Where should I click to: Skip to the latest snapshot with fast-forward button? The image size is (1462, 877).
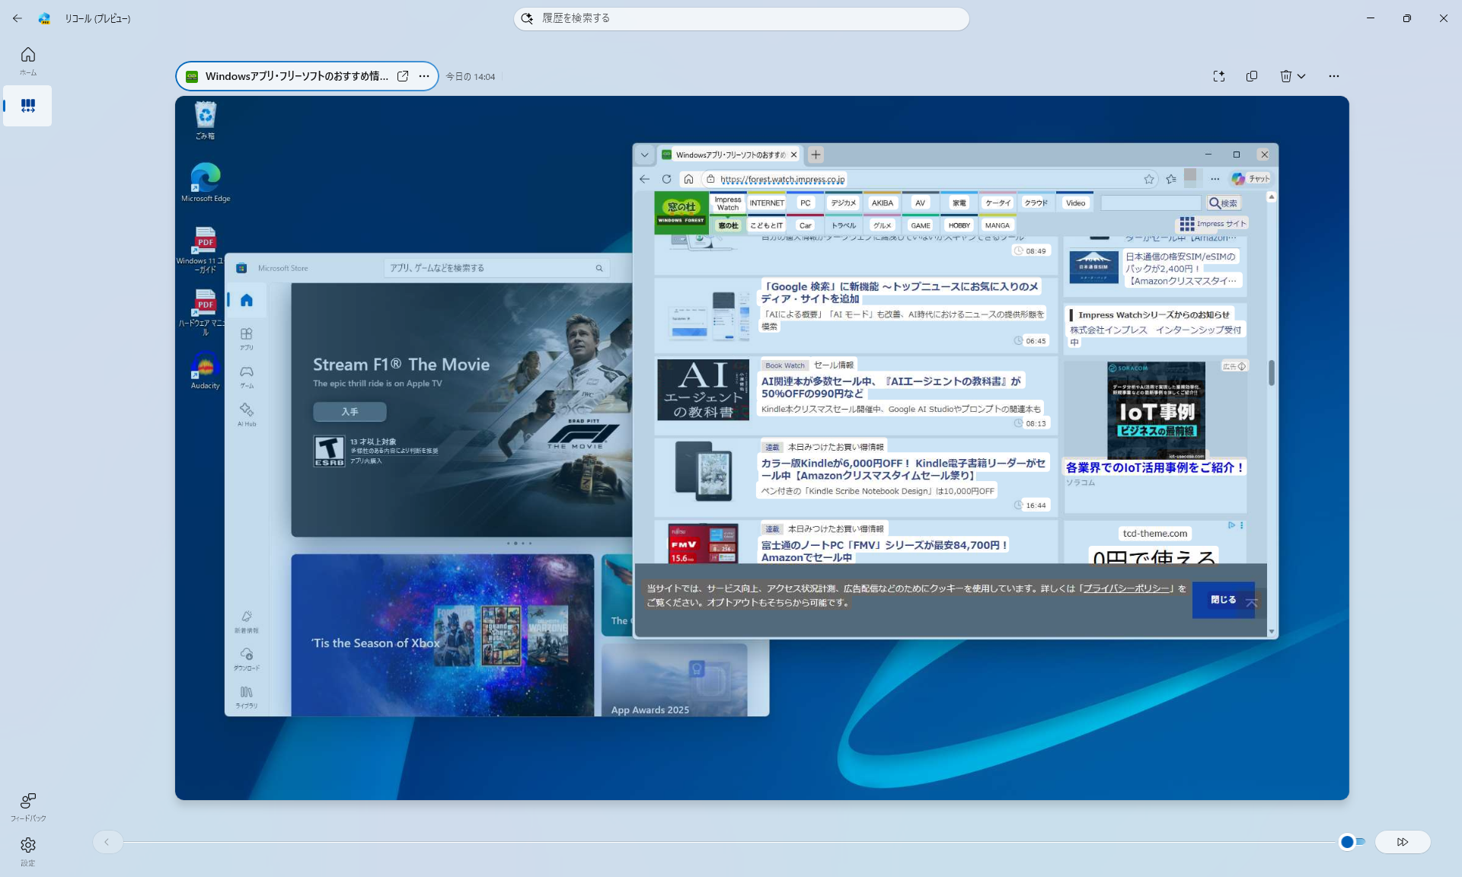[x=1402, y=842]
